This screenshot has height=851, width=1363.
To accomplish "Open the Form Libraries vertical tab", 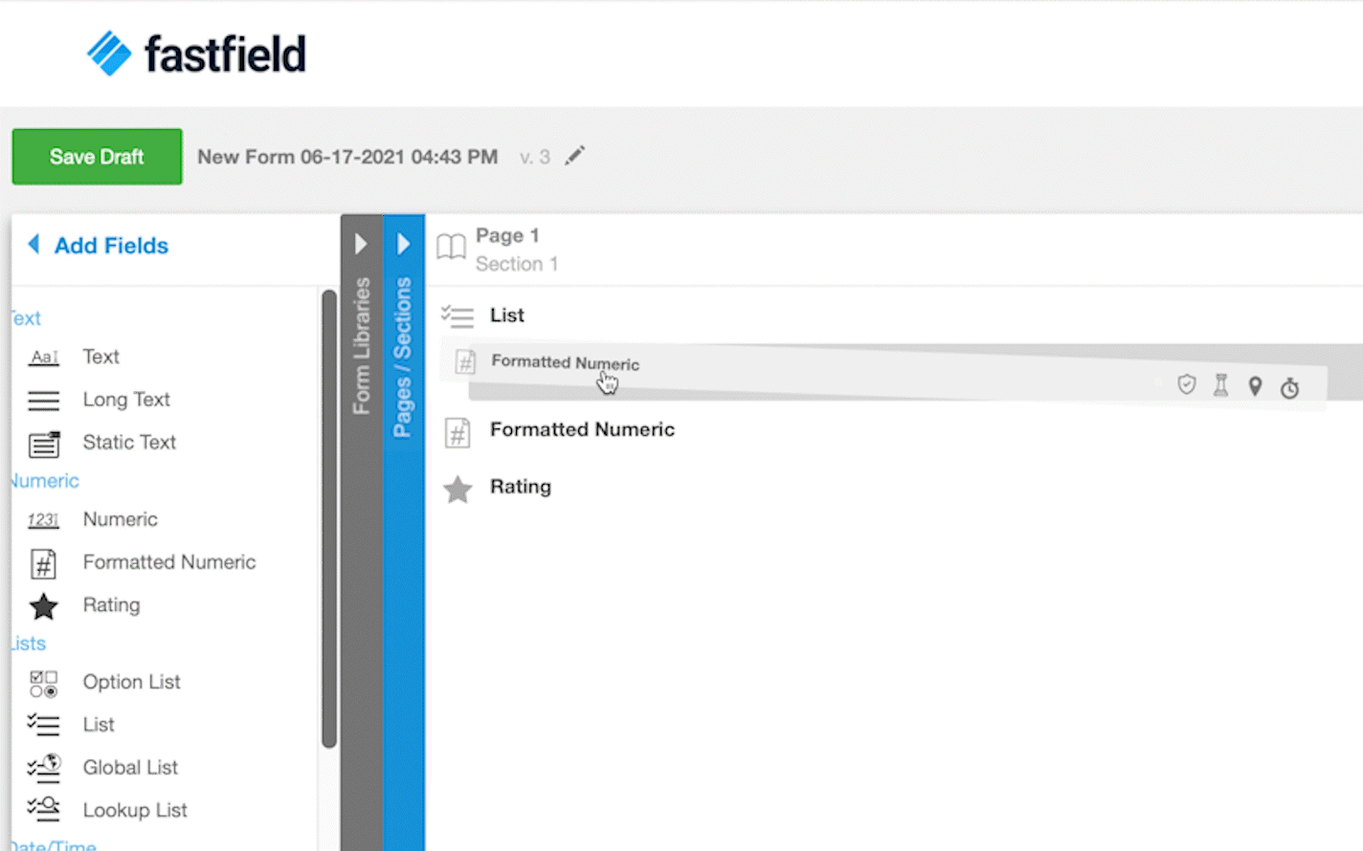I will coord(361,346).
